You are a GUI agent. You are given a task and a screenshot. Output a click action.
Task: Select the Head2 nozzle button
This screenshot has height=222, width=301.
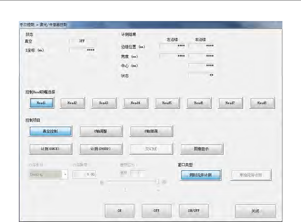pos(72,103)
